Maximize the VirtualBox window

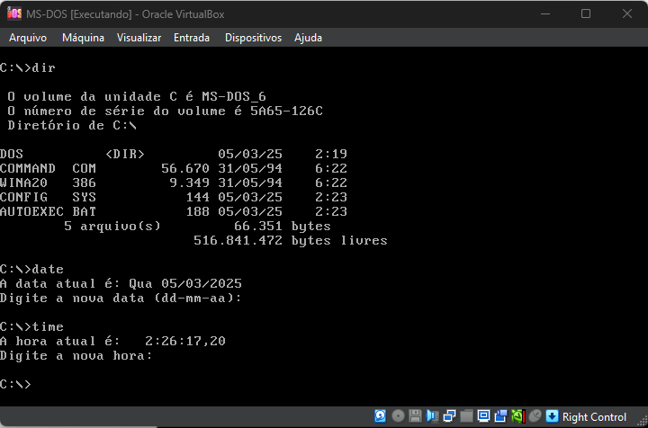click(586, 13)
